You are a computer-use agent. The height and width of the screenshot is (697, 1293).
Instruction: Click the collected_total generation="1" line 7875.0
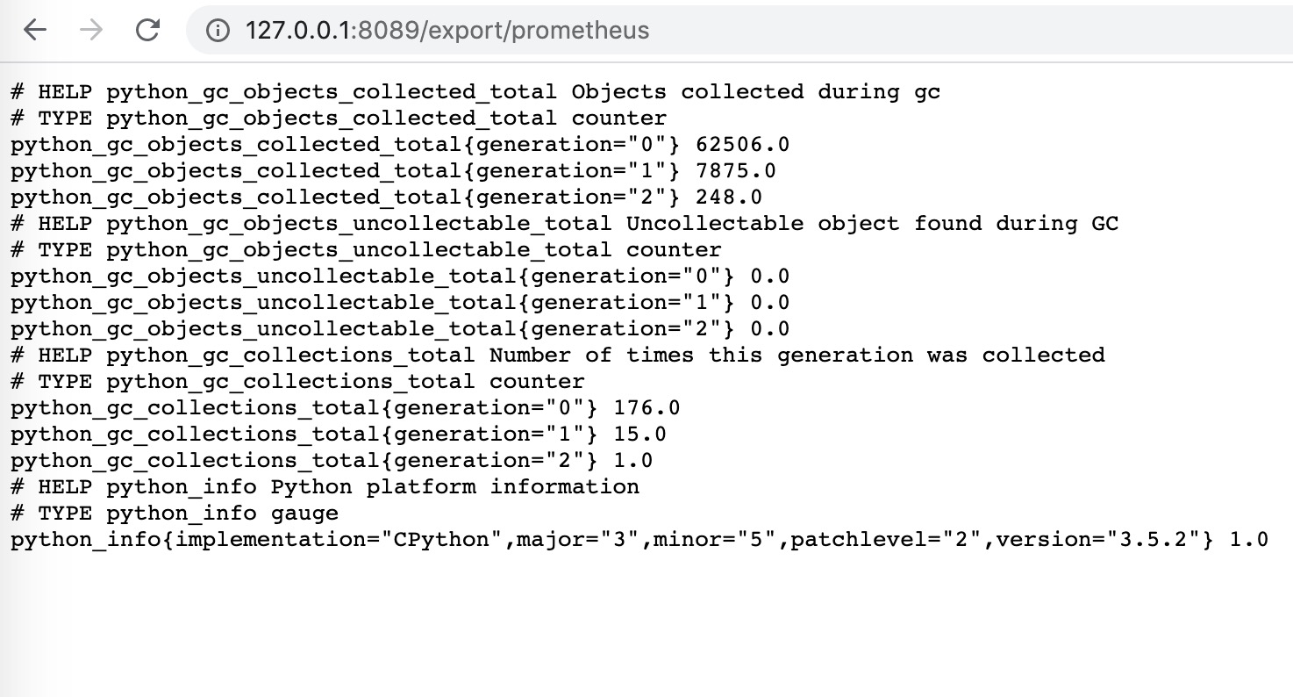(x=393, y=171)
